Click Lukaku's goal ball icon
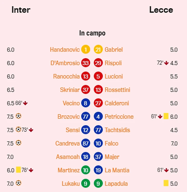The image size is (187, 192). click(18, 183)
